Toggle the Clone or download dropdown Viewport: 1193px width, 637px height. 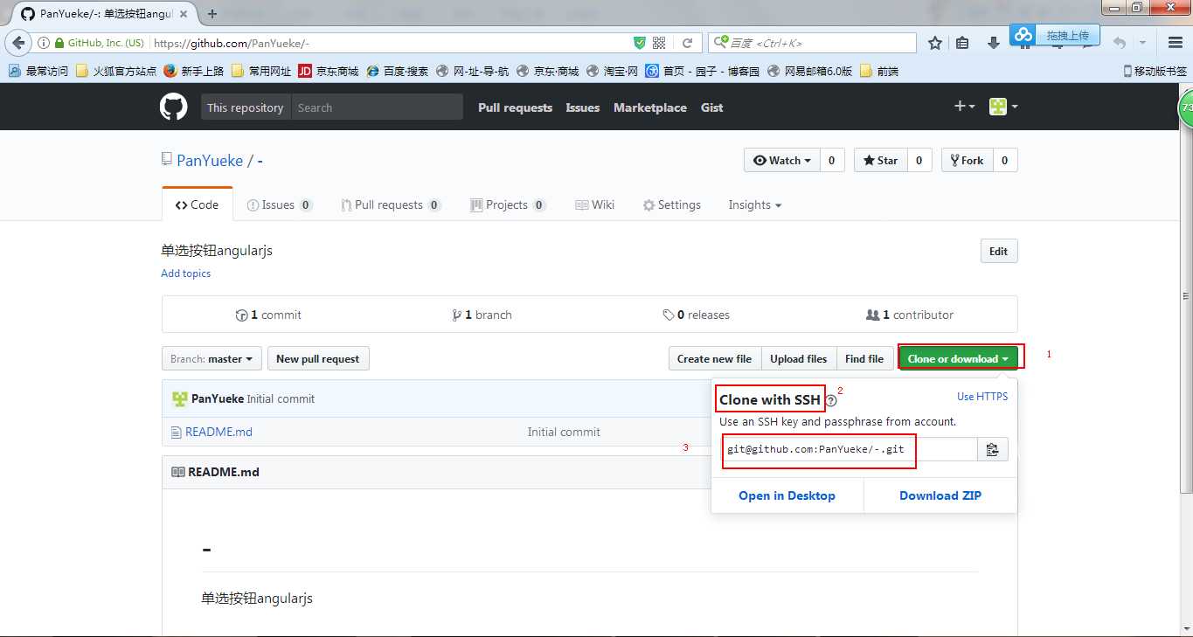click(x=958, y=358)
